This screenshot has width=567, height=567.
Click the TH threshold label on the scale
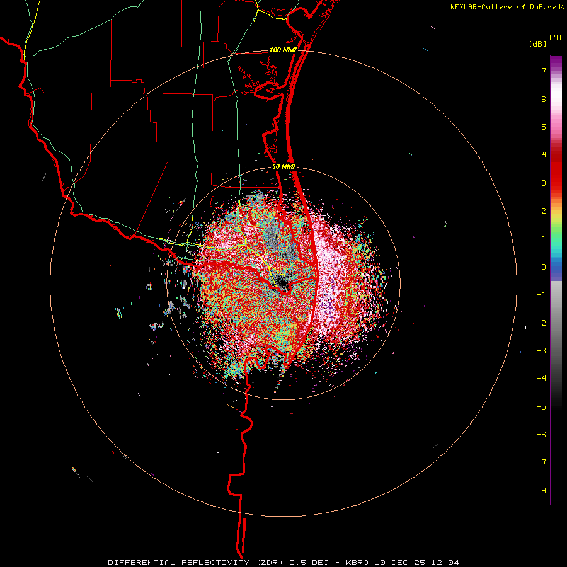point(541,491)
